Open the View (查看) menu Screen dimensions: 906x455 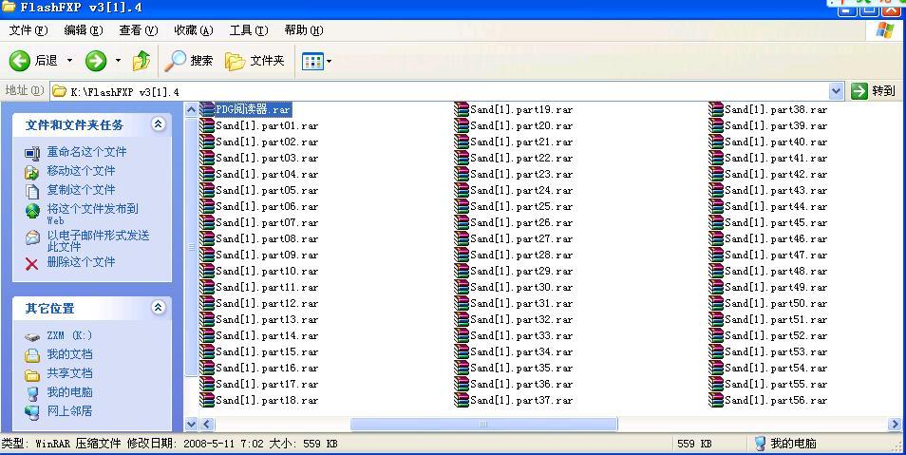click(138, 30)
